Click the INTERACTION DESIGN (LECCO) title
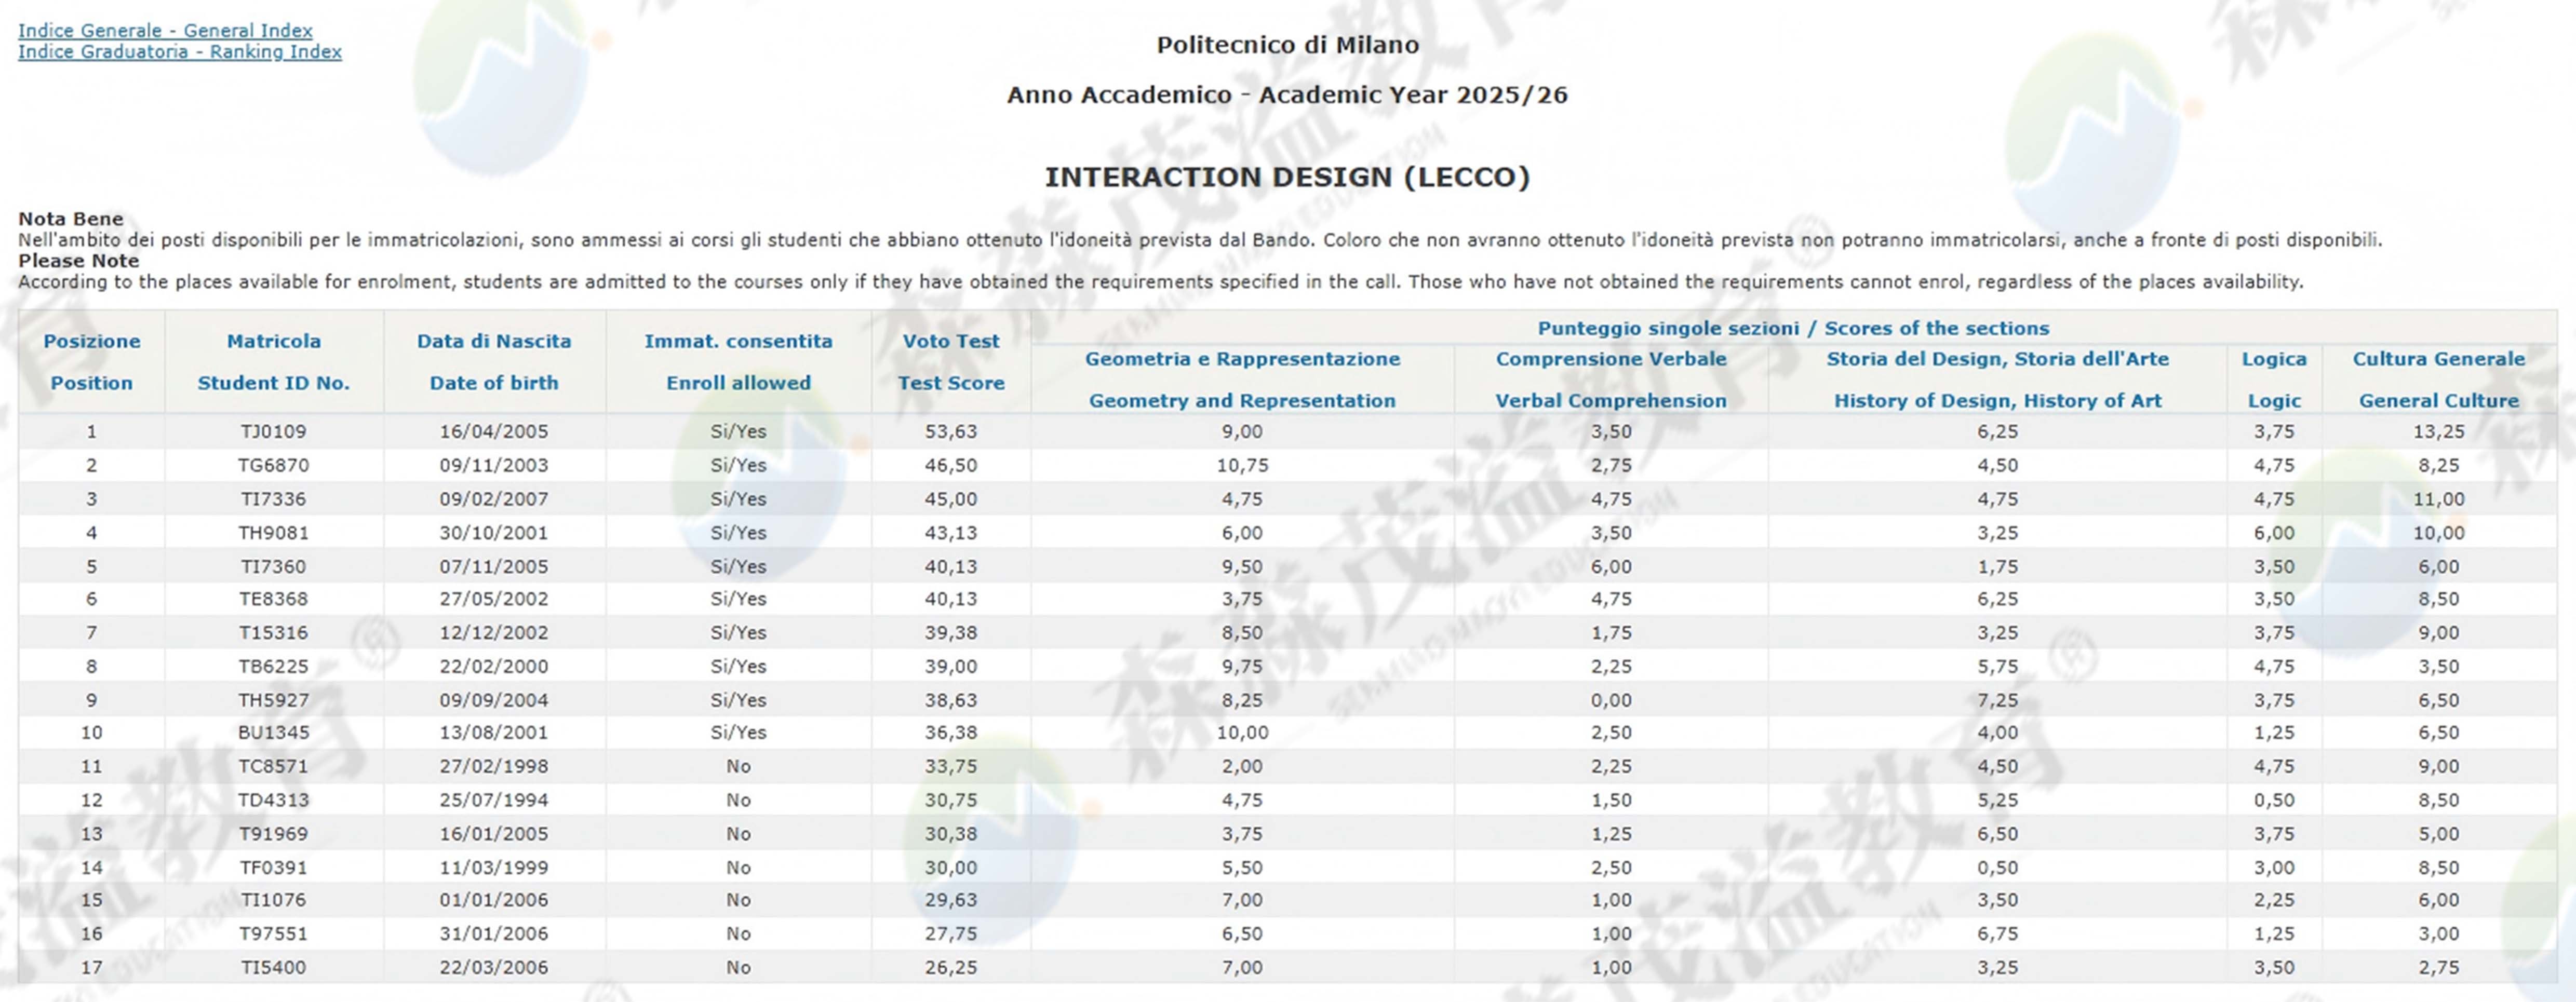Image resolution: width=2576 pixels, height=1002 pixels. coord(1287,177)
